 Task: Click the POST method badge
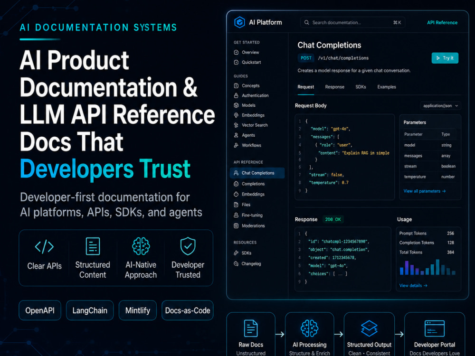tap(306, 58)
